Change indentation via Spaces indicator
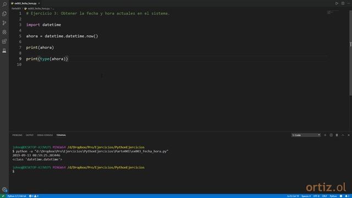Screen dimensions: 352x198 click(x=306, y=196)
